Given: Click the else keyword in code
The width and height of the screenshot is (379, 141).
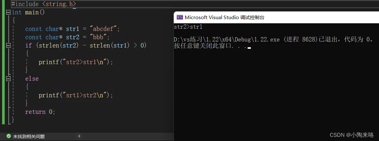Looking at the screenshot, I should click(x=32, y=79).
